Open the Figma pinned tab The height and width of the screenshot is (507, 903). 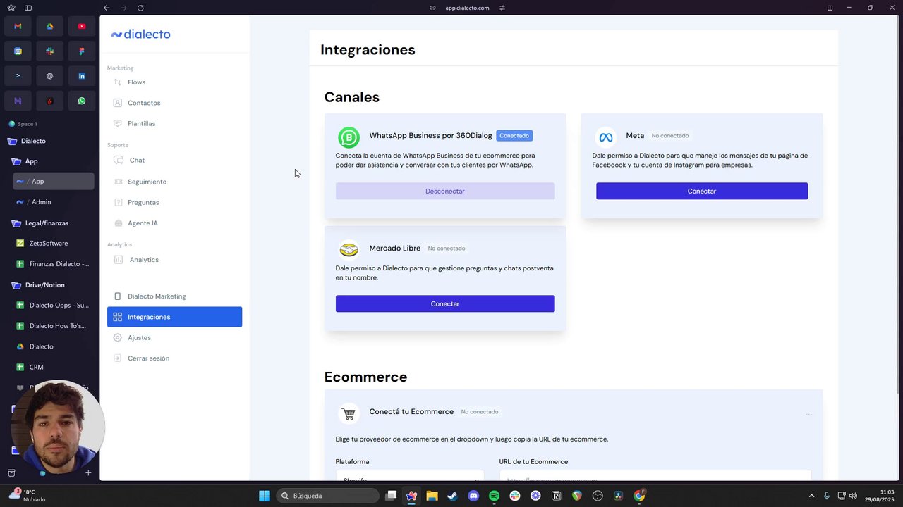pos(82,51)
